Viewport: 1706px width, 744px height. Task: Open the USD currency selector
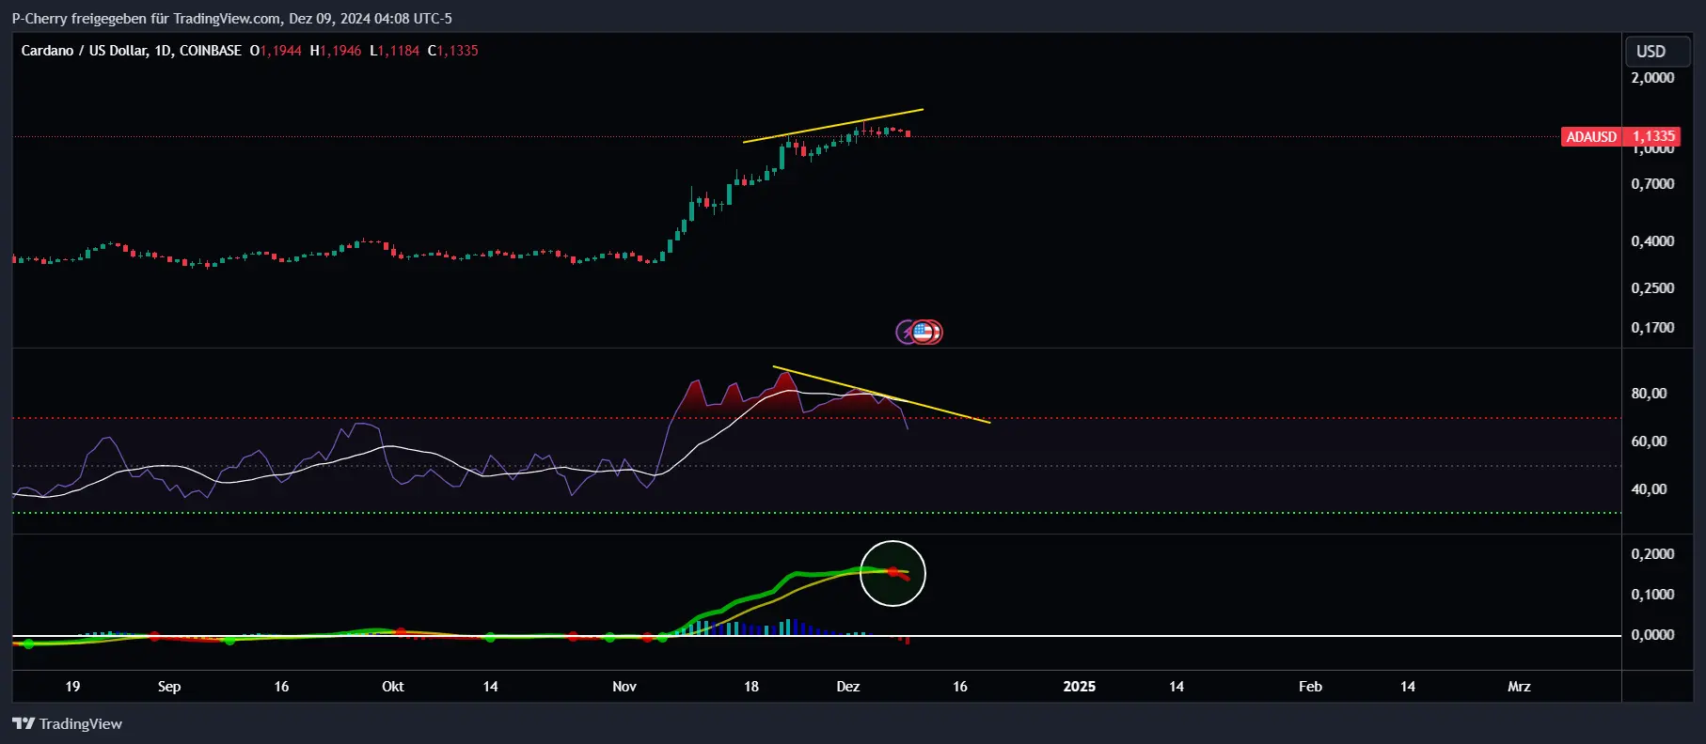(1658, 52)
